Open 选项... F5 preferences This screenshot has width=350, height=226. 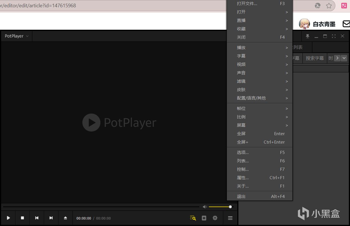click(260, 153)
